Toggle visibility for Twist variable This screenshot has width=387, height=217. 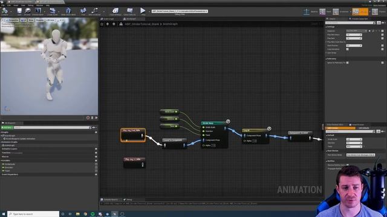pos(96,171)
